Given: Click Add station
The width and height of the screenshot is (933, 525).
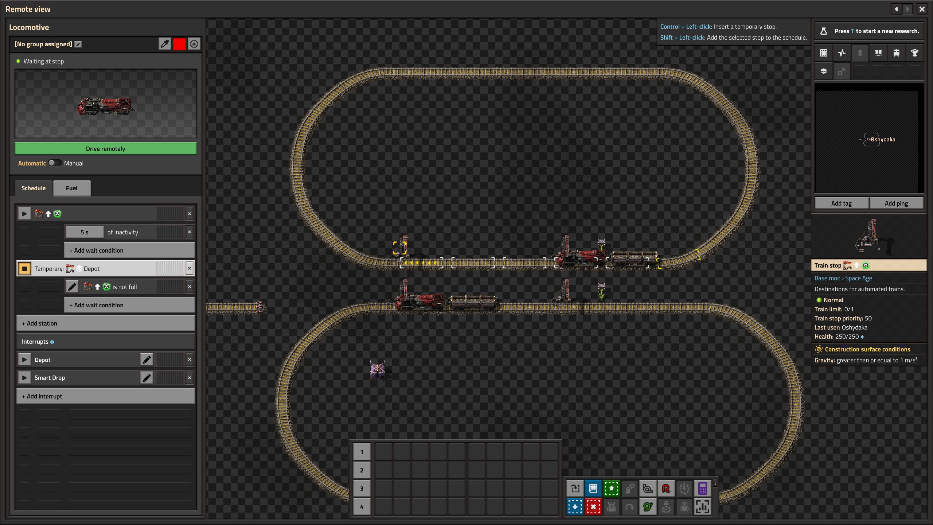Looking at the screenshot, I should pos(106,323).
